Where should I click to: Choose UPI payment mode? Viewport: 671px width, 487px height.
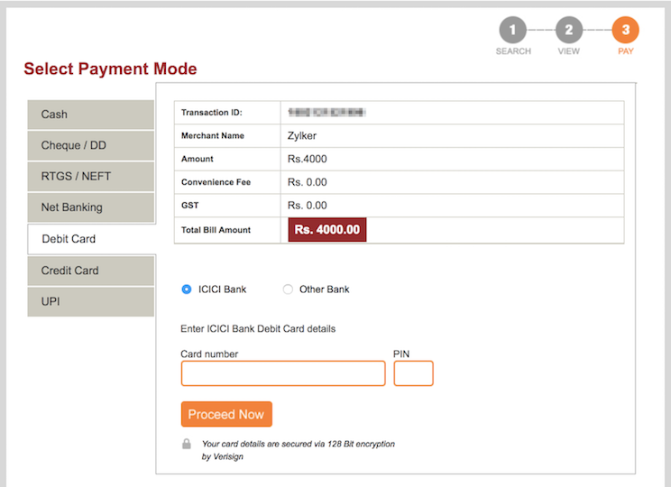tap(91, 301)
